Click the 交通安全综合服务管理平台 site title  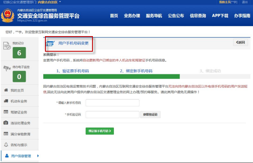pyautogui.click(x=48, y=16)
